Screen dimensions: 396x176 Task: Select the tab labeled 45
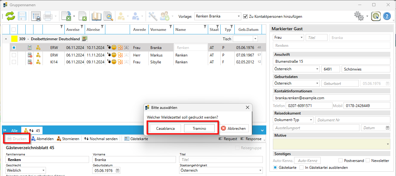[x=32, y=130]
